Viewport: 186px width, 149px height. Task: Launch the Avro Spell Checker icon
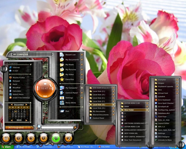pyautogui.click(x=156, y=103)
